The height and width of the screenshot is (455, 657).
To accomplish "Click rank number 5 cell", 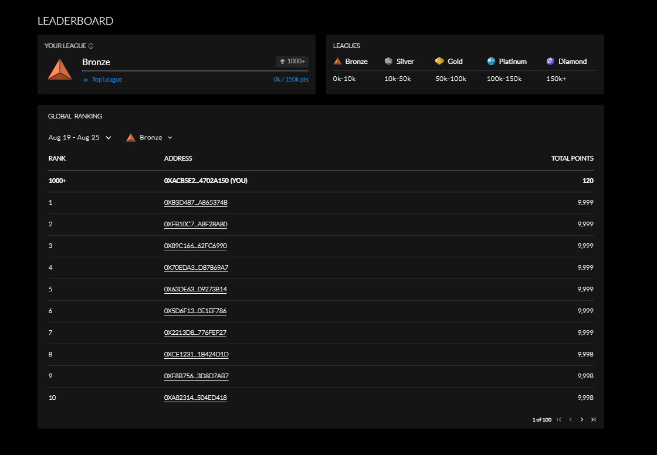I will (x=50, y=289).
